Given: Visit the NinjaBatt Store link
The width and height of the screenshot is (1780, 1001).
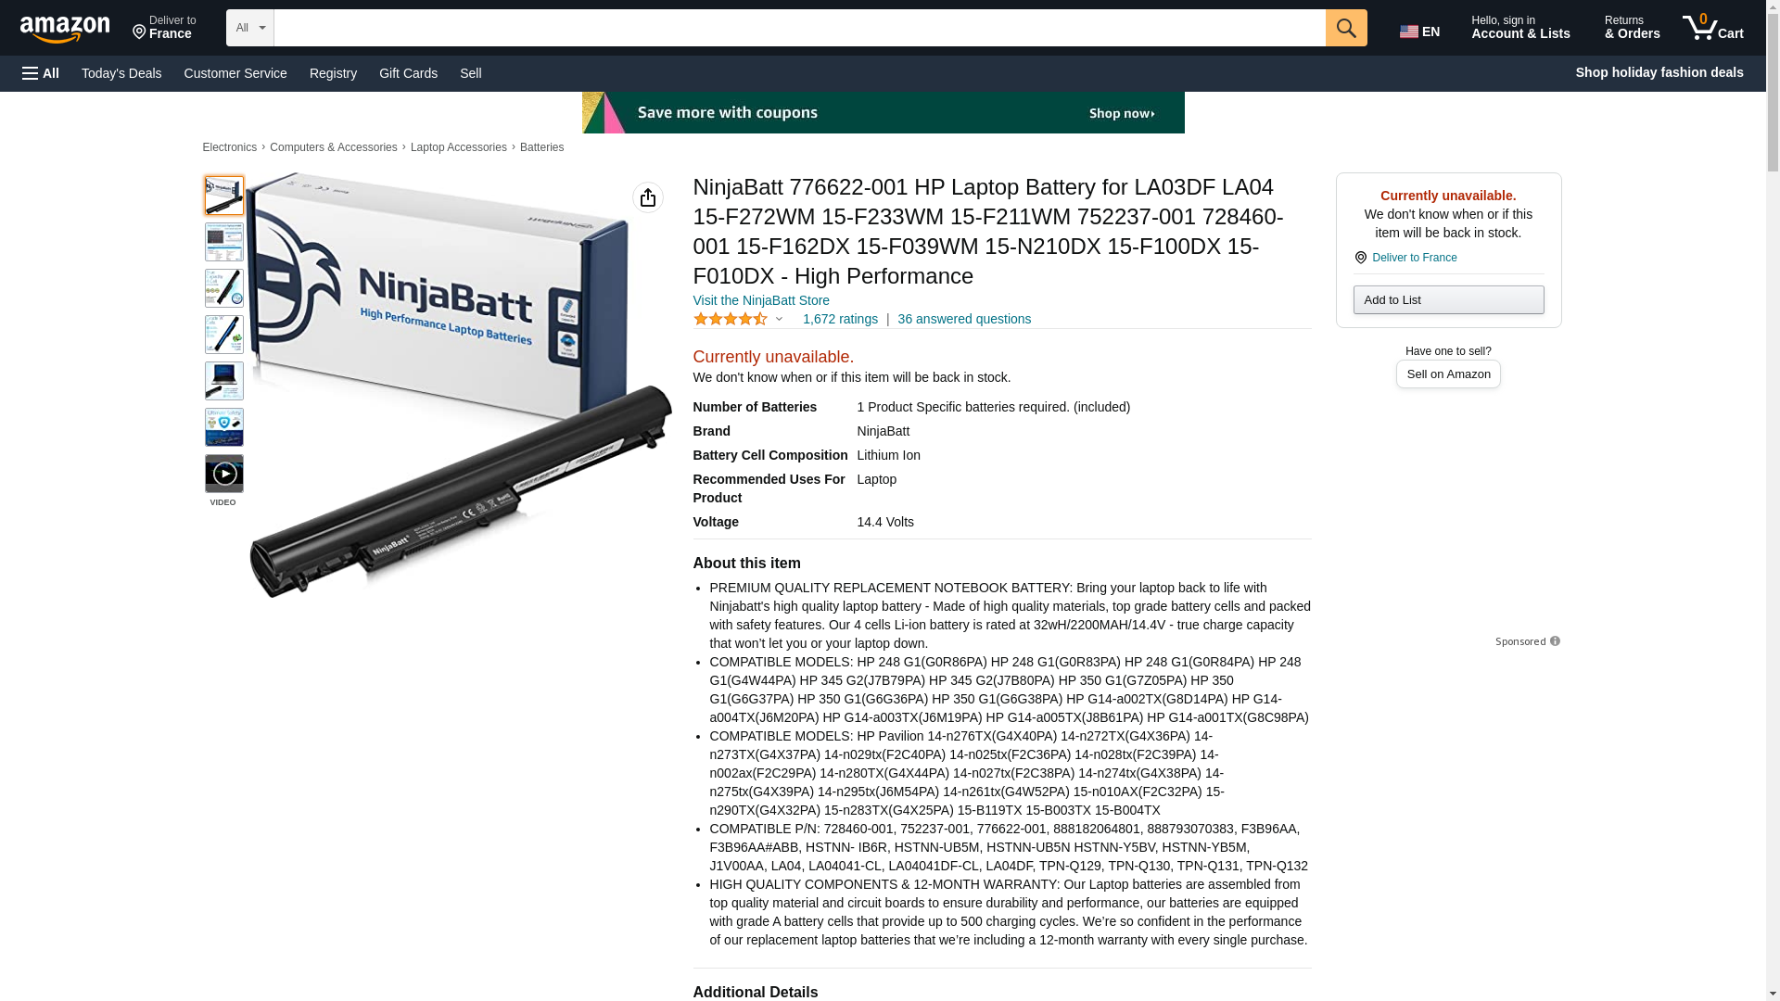Looking at the screenshot, I should click(x=761, y=300).
